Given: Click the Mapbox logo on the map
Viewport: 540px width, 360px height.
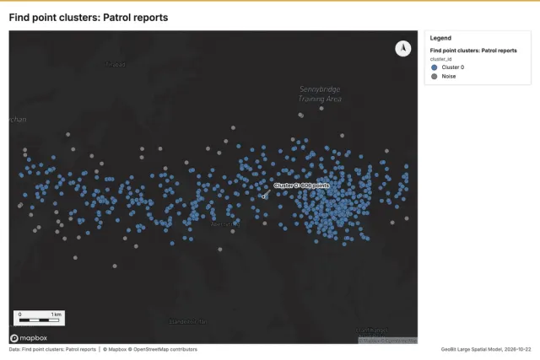Looking at the screenshot, I should point(29,338).
